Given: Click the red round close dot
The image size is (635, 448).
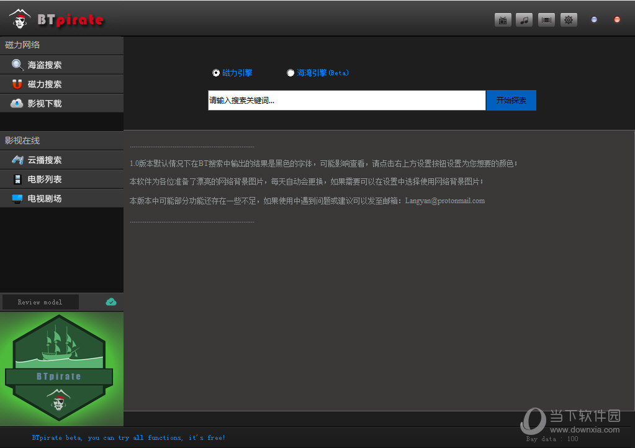Looking at the screenshot, I should pyautogui.click(x=617, y=20).
